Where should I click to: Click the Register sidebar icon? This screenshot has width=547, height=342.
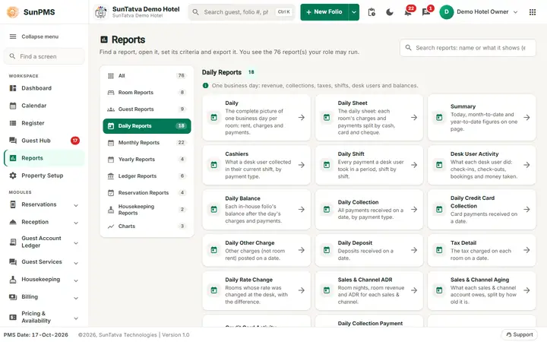tap(13, 123)
